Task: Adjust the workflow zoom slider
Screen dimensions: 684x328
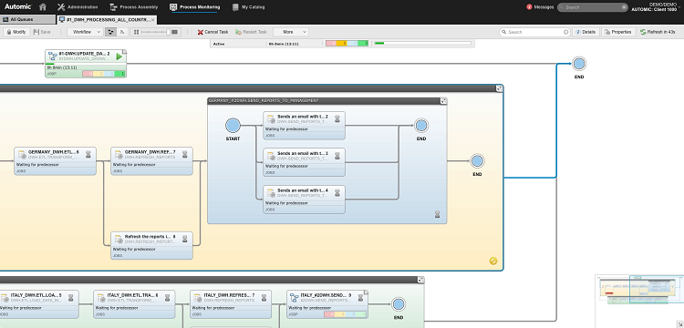Action: click(x=156, y=32)
